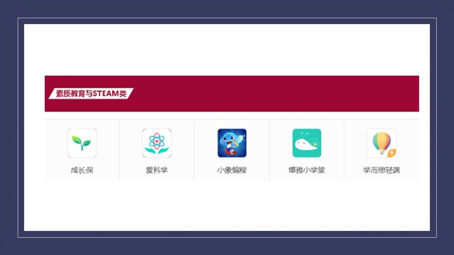Click the 博雅小学堂 text label
This screenshot has height=255, width=454.
click(x=306, y=170)
